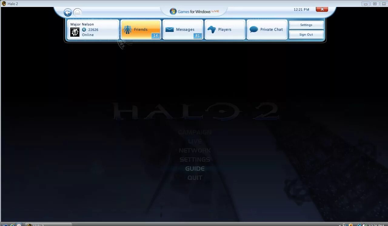
Task: Click the Halo 2 title bar icon
Action: pyautogui.click(x=4, y=4)
